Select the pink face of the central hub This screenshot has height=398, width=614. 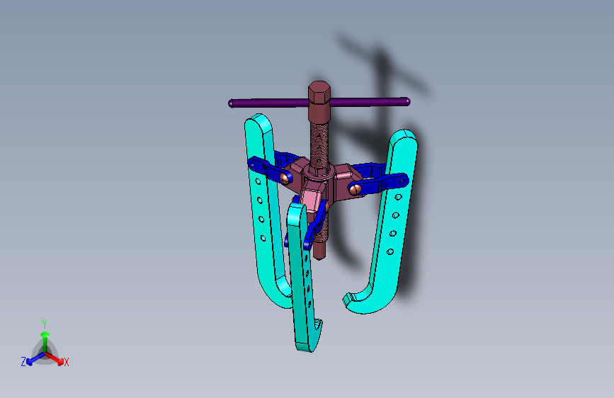(x=312, y=199)
